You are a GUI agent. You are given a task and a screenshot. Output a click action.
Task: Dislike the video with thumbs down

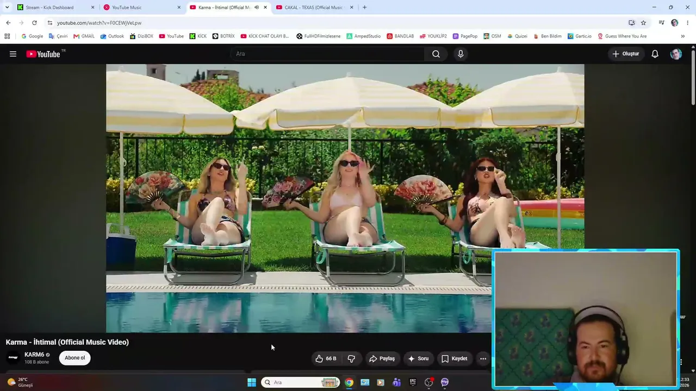pos(351,358)
